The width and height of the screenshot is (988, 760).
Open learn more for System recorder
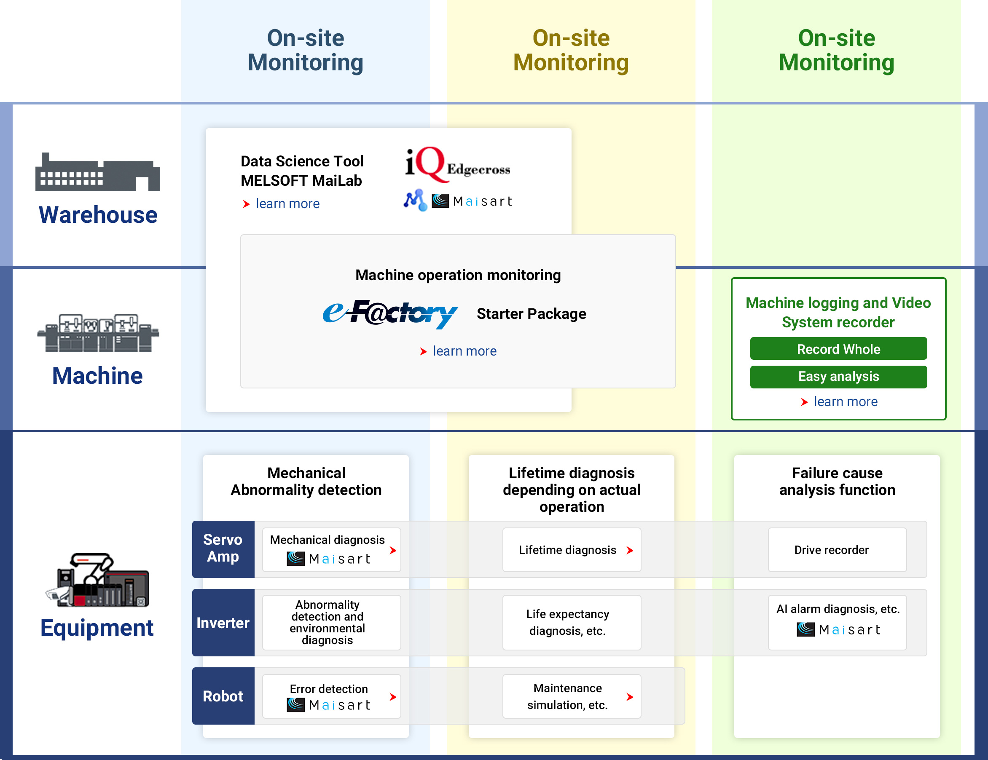point(845,402)
